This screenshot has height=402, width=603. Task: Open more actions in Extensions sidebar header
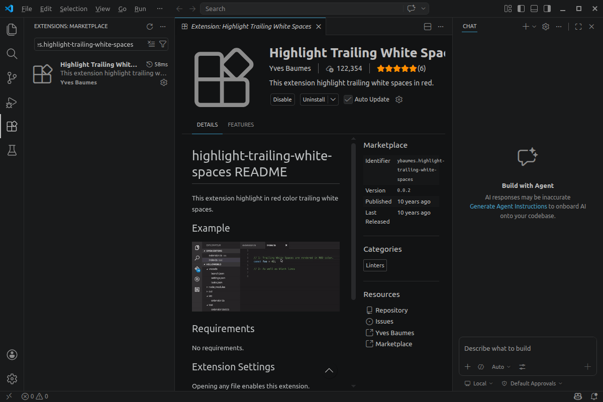point(163,27)
